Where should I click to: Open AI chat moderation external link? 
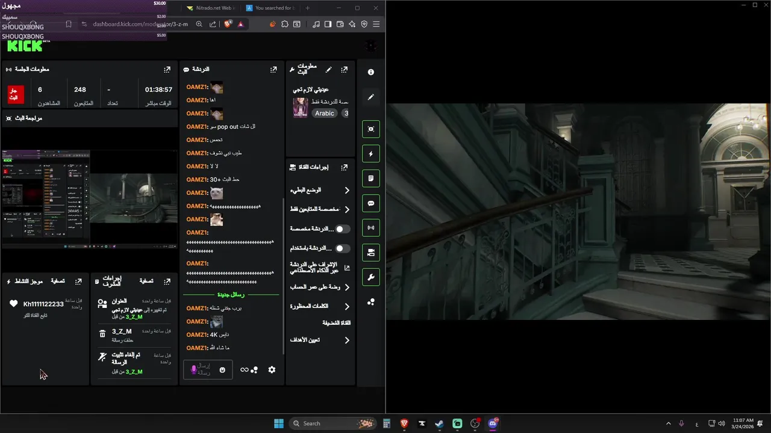point(347,268)
